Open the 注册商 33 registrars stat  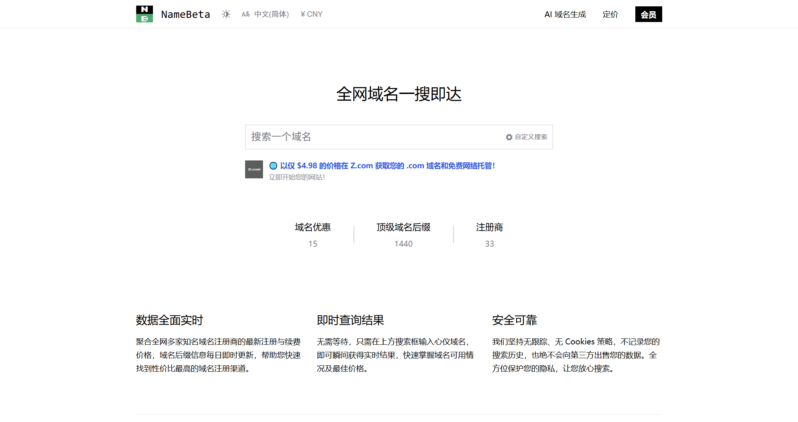pyautogui.click(x=489, y=234)
